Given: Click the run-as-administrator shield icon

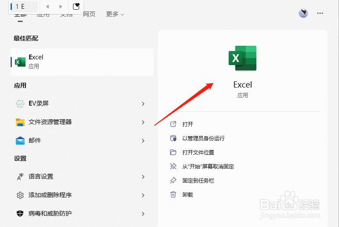Looking at the screenshot, I should (173, 138).
